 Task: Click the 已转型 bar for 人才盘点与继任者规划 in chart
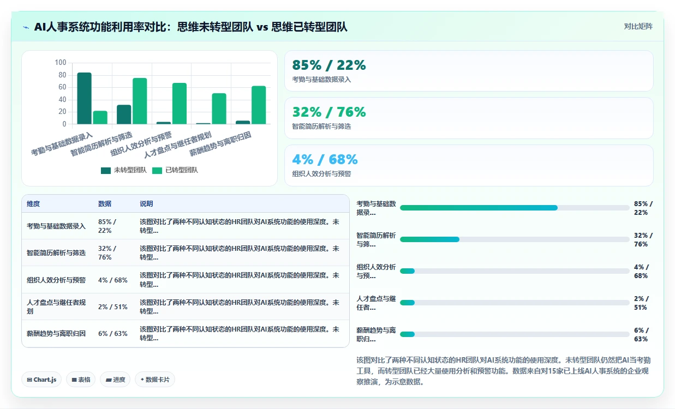click(219, 109)
